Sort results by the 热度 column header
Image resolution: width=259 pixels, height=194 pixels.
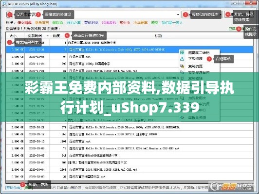pyautogui.click(x=56, y=36)
